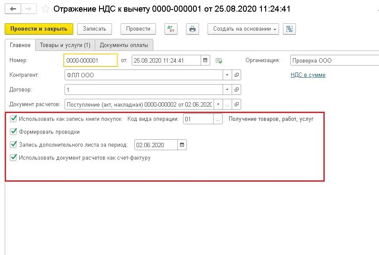The height and width of the screenshot is (255, 379).
Task: Focus the Номер field 0000-000001
Action: (x=90, y=60)
